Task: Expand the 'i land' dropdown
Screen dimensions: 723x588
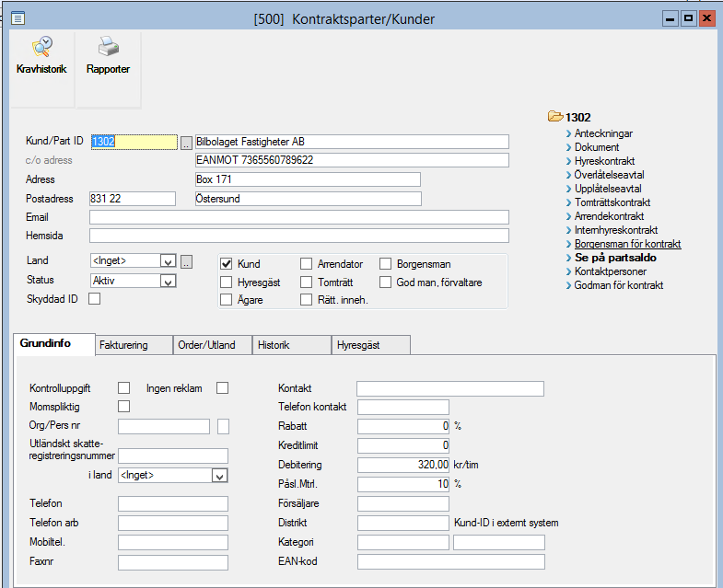Action: (x=219, y=476)
